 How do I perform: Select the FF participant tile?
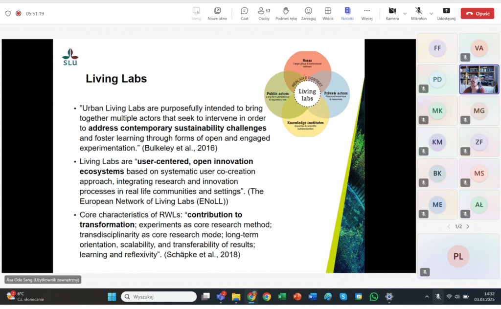(x=437, y=48)
